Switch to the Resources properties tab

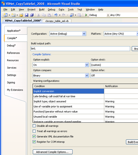pos(16,60)
